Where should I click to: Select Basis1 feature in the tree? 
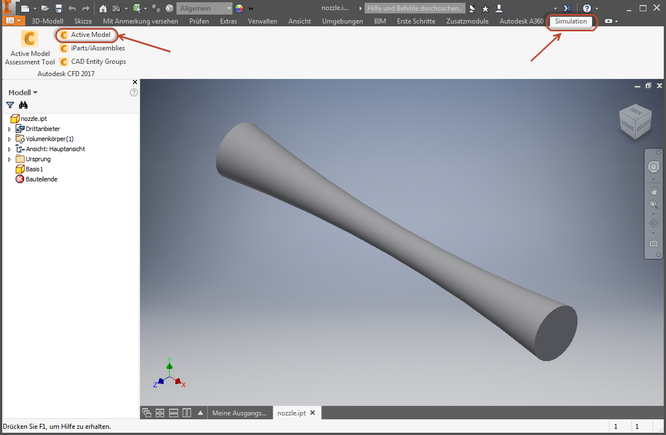pos(30,169)
